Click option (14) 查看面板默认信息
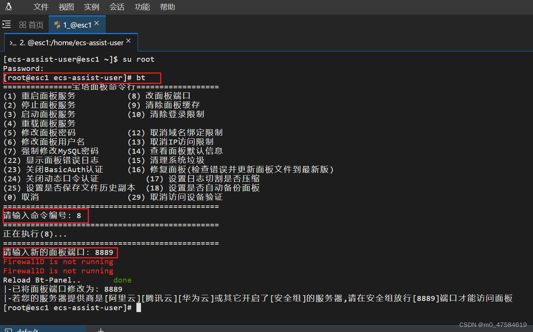The image size is (533, 332). tap(175, 151)
